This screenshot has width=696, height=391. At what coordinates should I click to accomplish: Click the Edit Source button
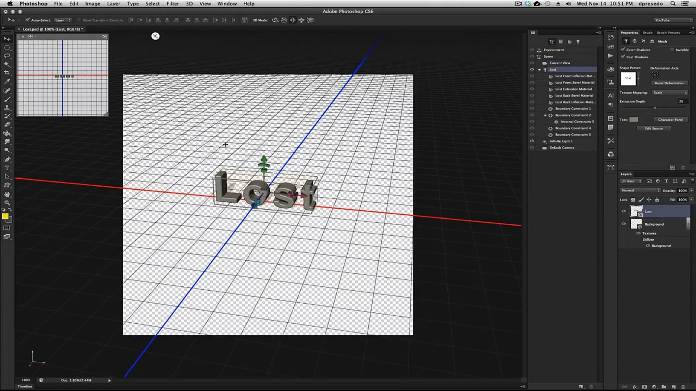(654, 129)
